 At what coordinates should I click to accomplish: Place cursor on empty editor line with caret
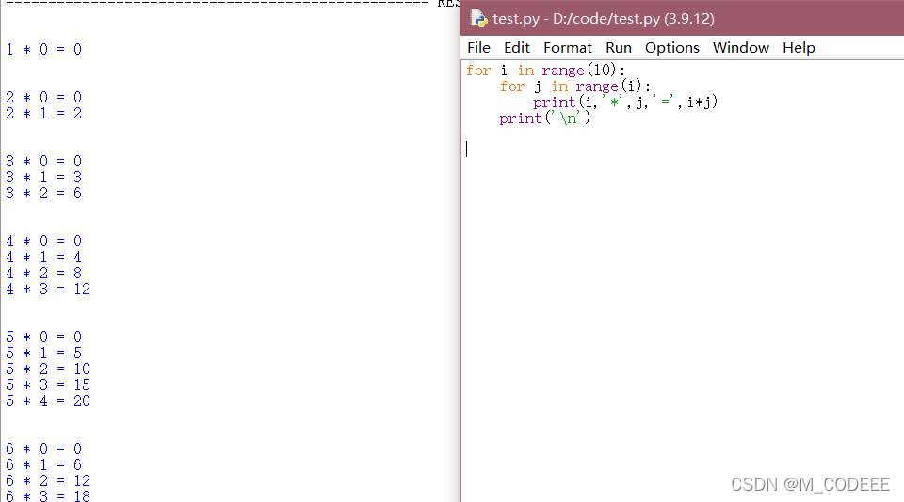click(683, 149)
